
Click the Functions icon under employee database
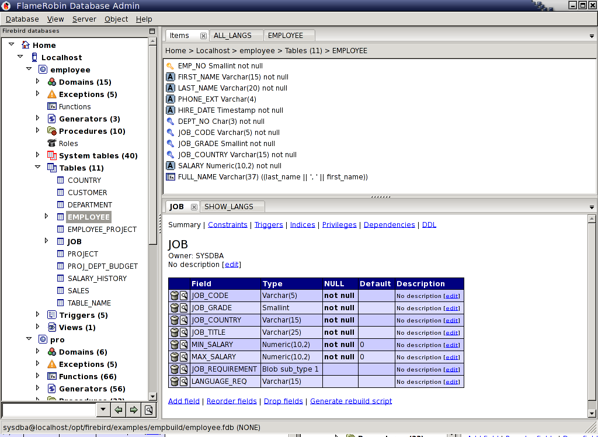pyautogui.click(x=52, y=106)
